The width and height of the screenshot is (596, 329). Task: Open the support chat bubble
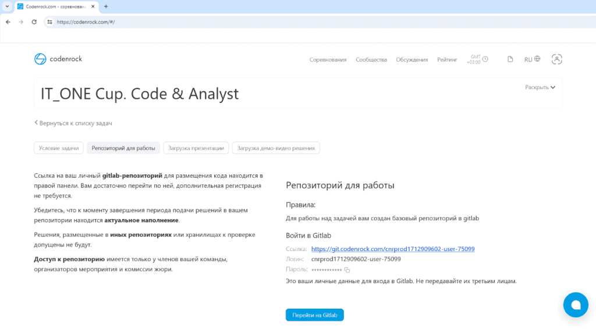pyautogui.click(x=576, y=305)
